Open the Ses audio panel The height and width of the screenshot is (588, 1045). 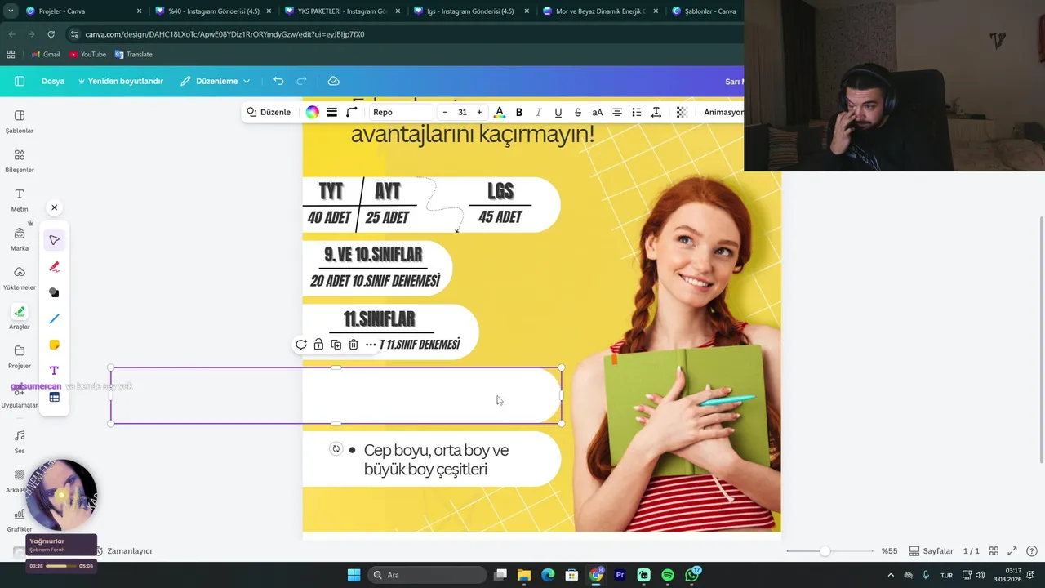[20, 441]
